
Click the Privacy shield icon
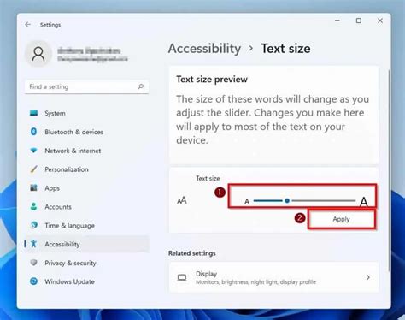(33, 263)
